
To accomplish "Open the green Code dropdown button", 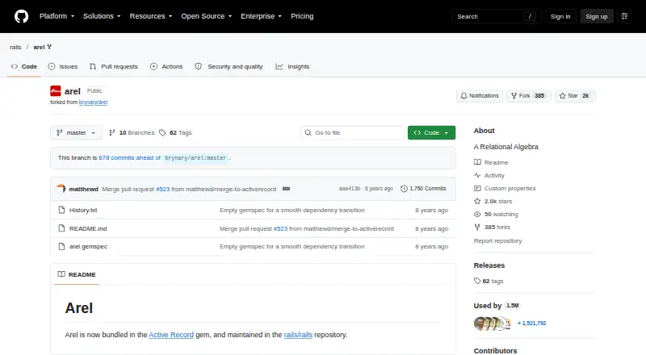I will pos(431,132).
